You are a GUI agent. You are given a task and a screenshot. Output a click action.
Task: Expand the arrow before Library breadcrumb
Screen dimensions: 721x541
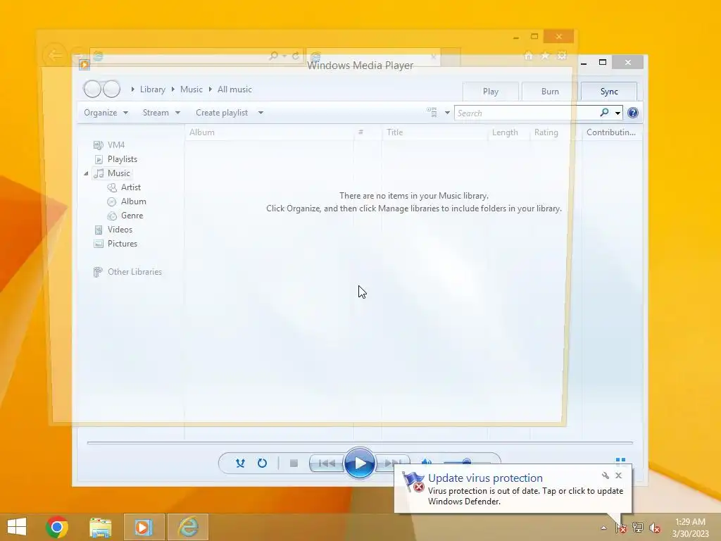133,89
